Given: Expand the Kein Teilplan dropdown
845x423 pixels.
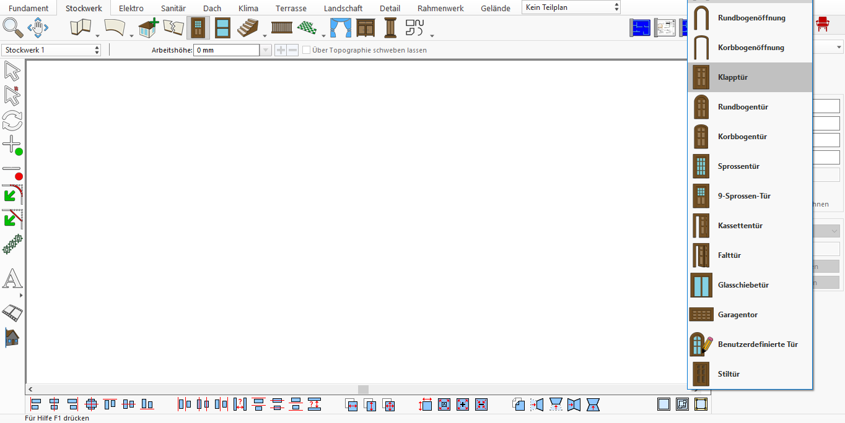Looking at the screenshot, I should coord(571,7).
